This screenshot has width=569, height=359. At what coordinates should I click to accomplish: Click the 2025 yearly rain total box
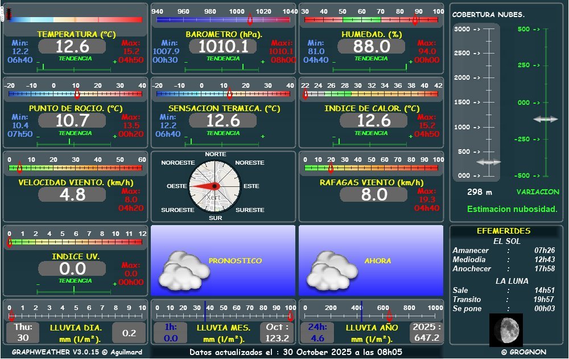pyautogui.click(x=427, y=332)
